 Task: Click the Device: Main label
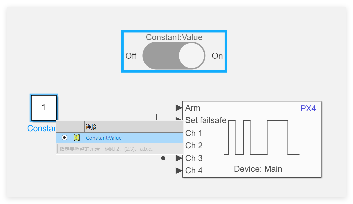pos(258,169)
